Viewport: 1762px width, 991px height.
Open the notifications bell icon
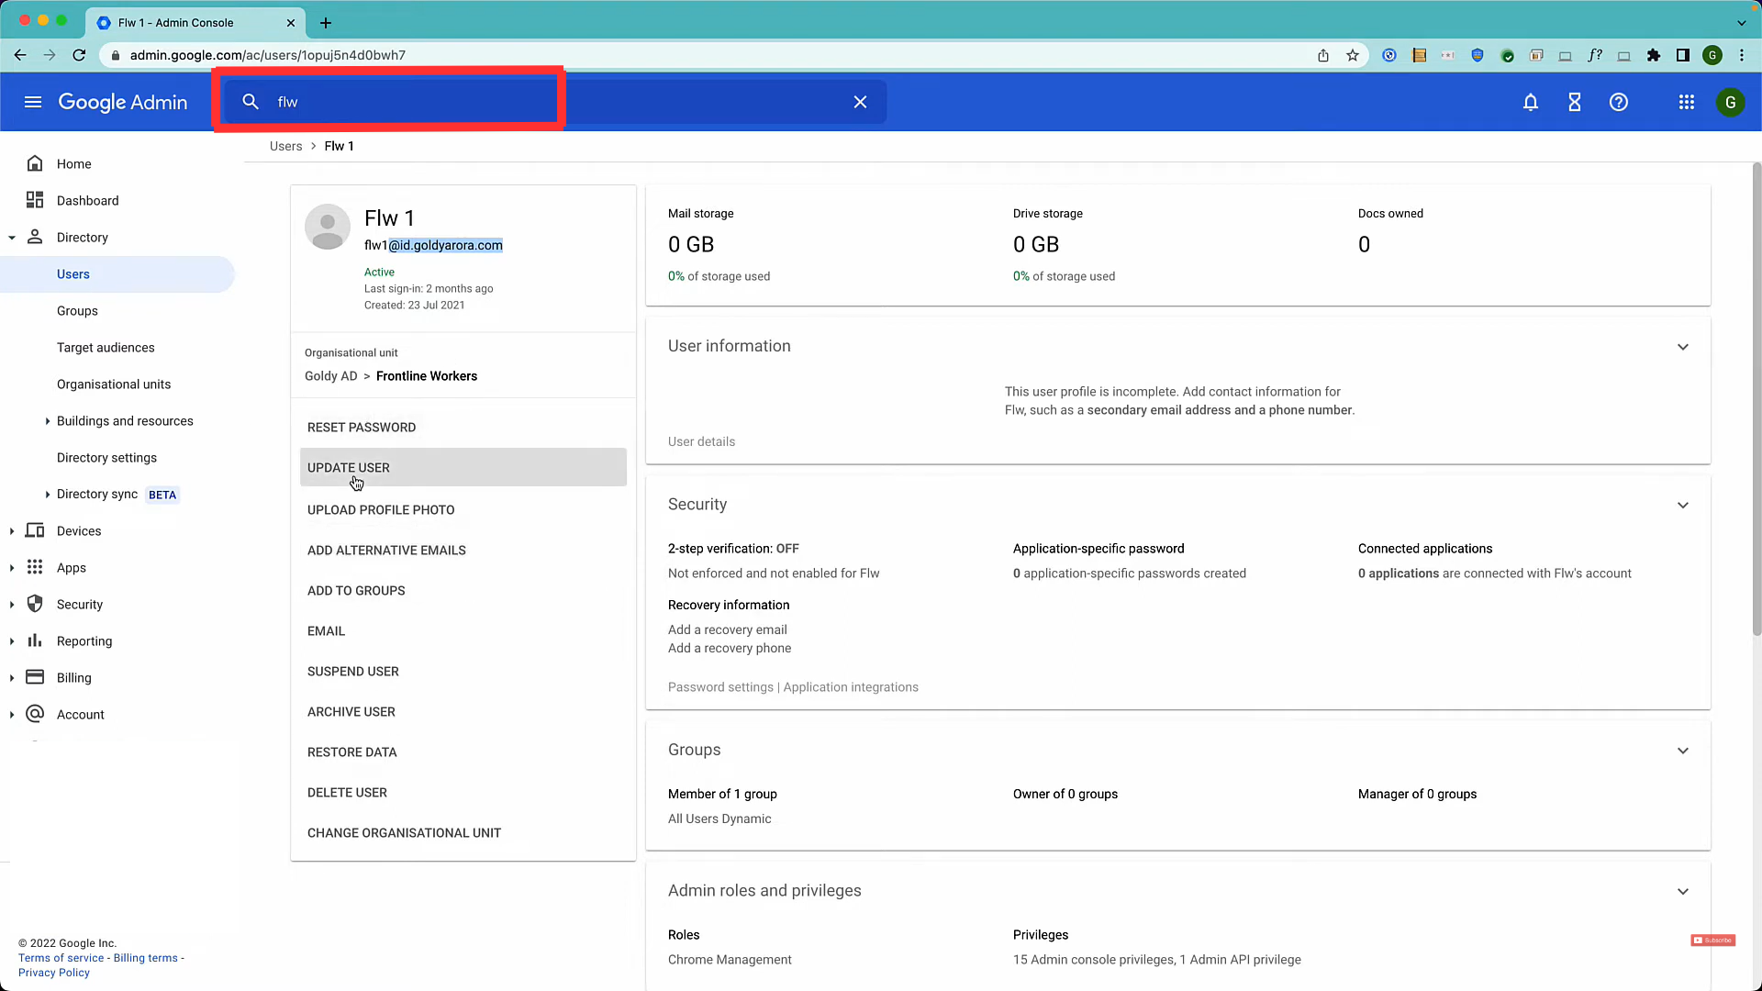pos(1530,102)
